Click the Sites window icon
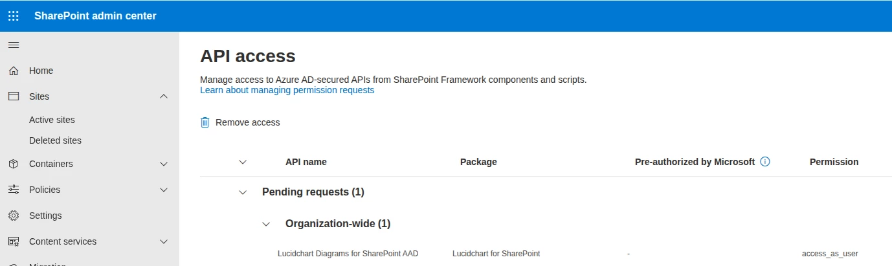The image size is (892, 266). (x=14, y=96)
